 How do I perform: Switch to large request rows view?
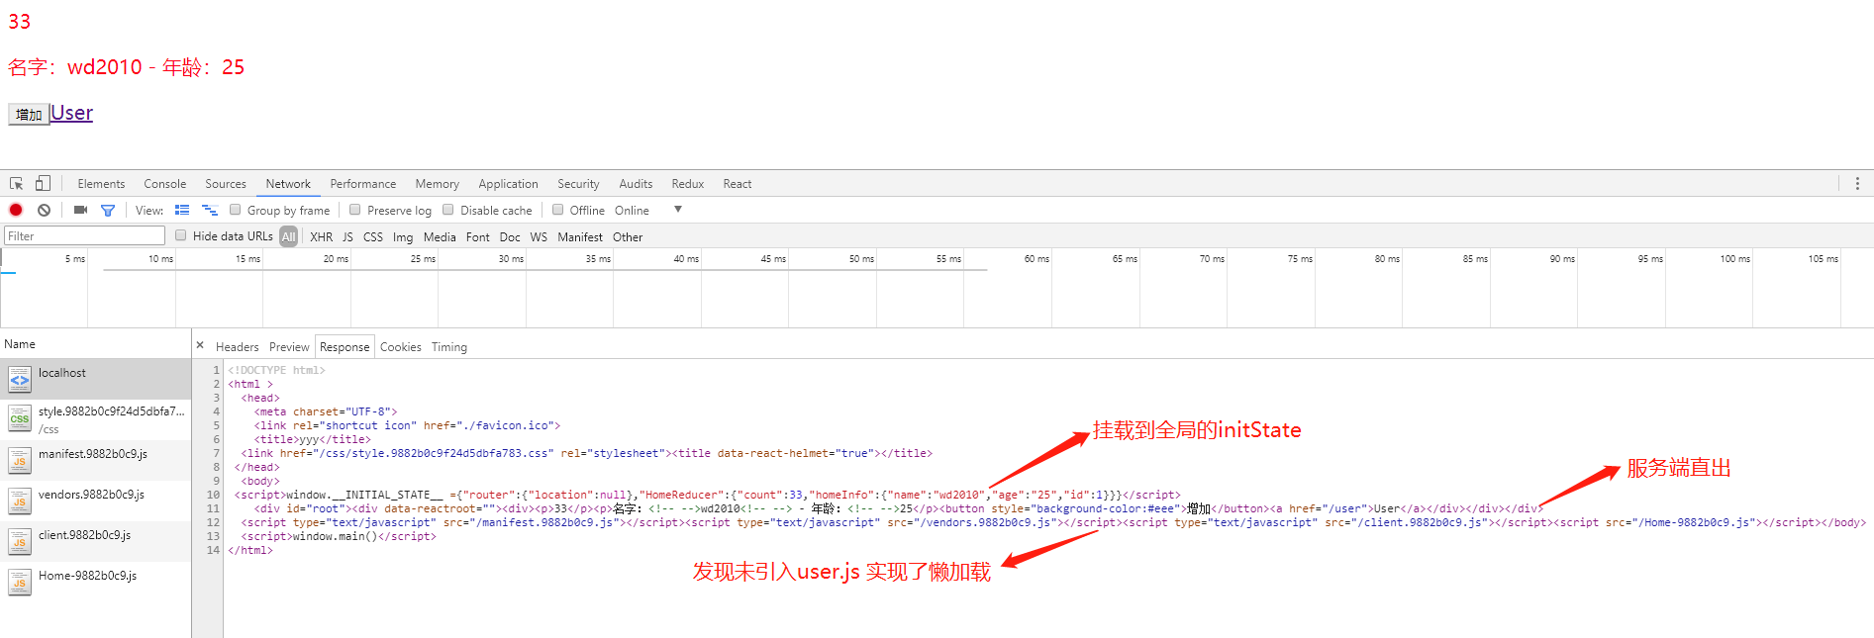click(x=182, y=210)
